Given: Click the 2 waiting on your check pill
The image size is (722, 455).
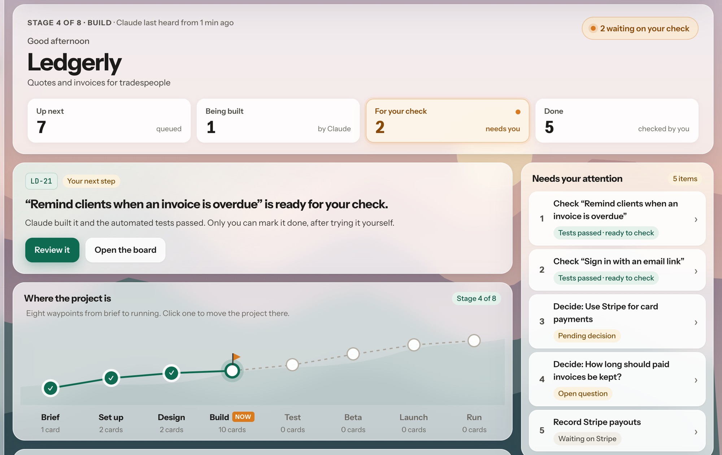Looking at the screenshot, I should tap(640, 29).
